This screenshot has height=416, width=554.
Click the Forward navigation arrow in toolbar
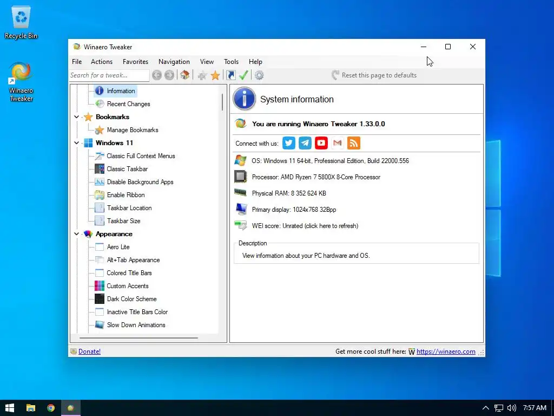pos(169,75)
